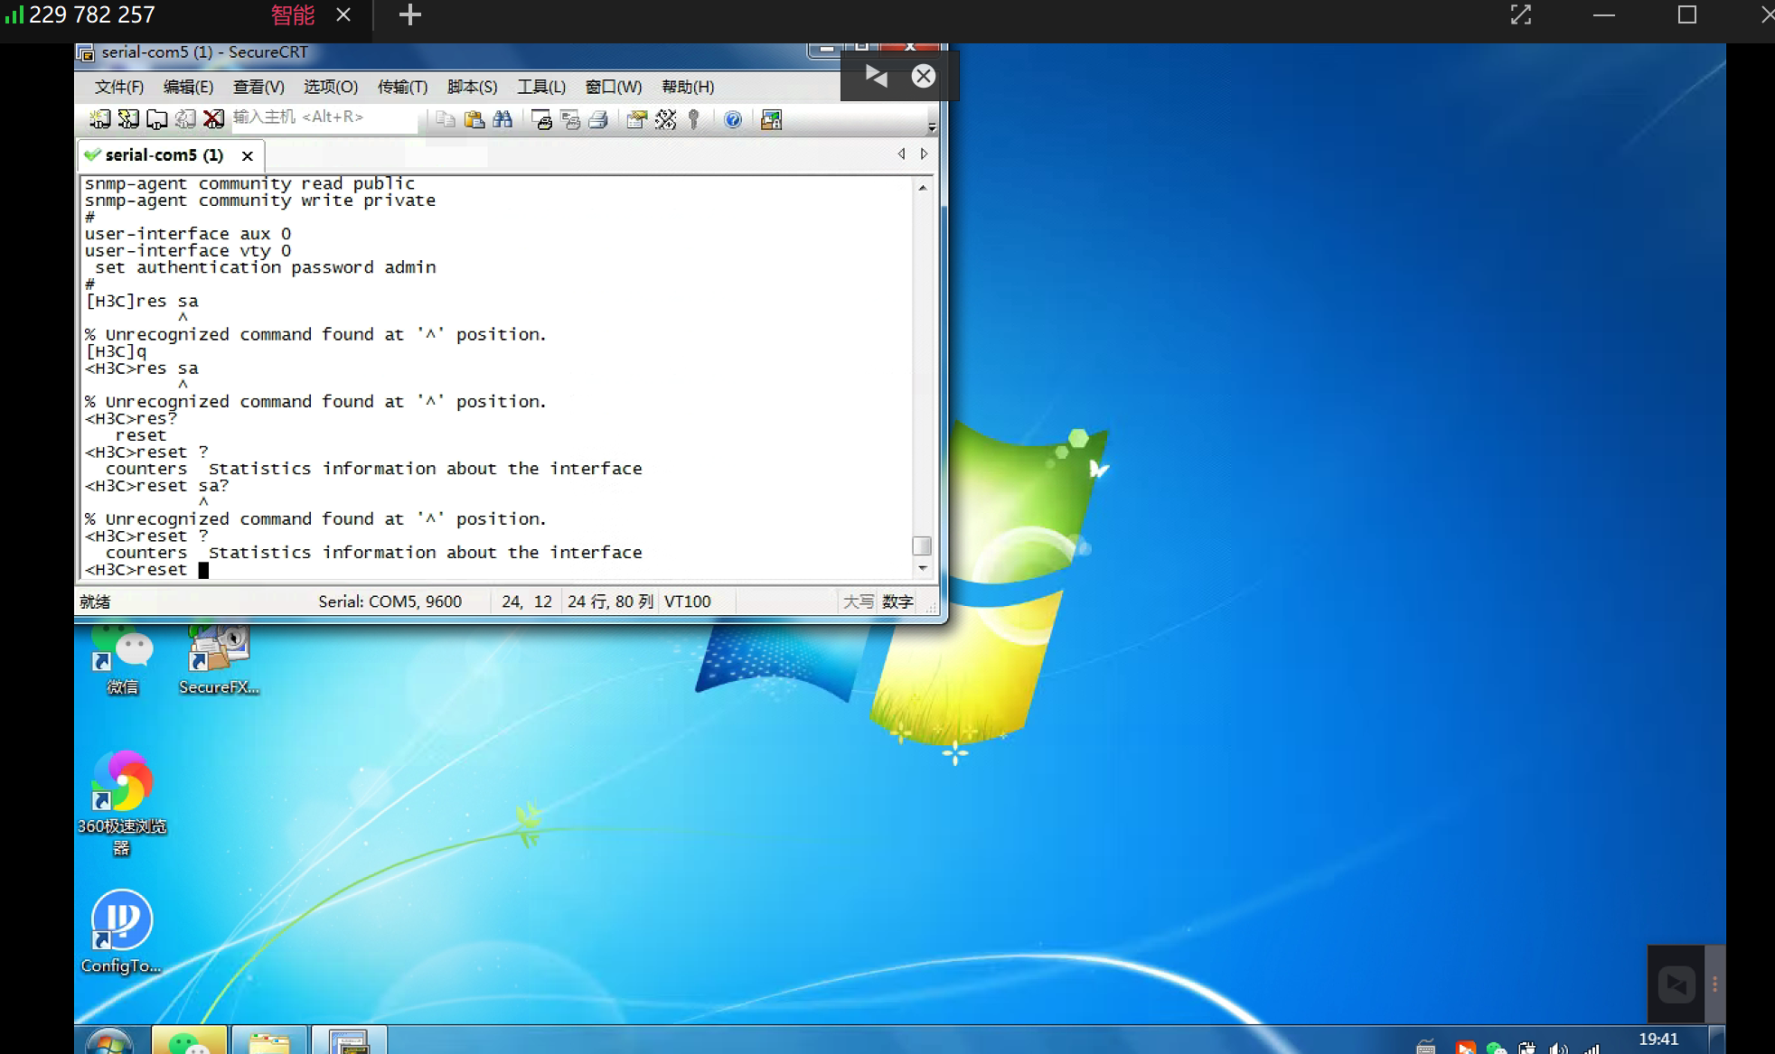Open the 文件(F) menu
The width and height of the screenshot is (1775, 1054).
tap(118, 87)
